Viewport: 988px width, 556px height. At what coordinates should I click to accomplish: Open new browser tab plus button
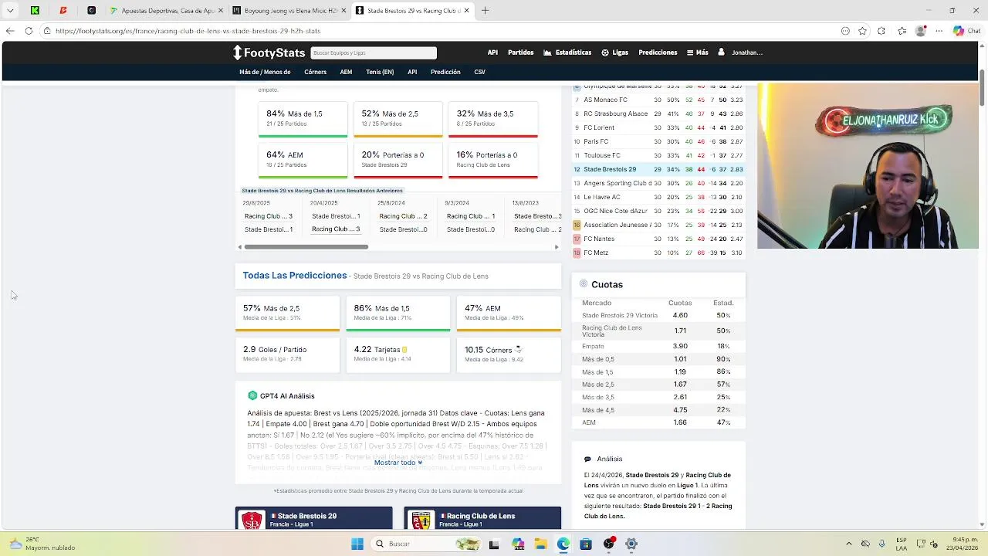pos(485,11)
